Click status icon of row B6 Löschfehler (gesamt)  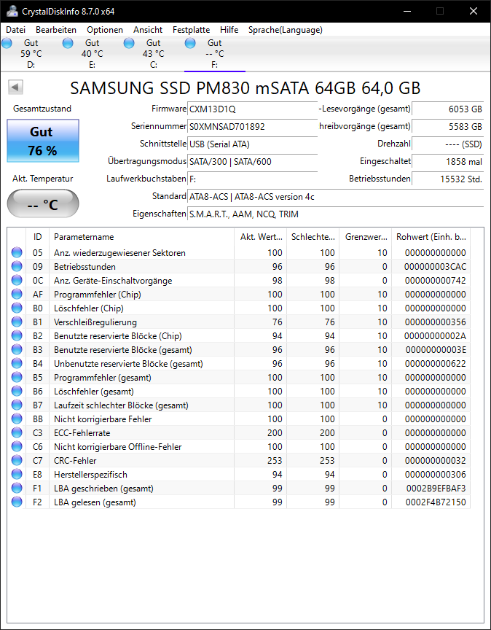[17, 392]
